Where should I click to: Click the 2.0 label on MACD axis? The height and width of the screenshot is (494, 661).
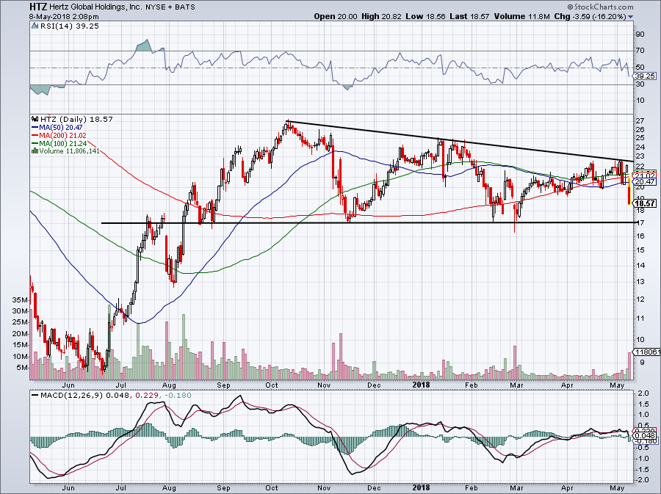pyautogui.click(x=643, y=393)
